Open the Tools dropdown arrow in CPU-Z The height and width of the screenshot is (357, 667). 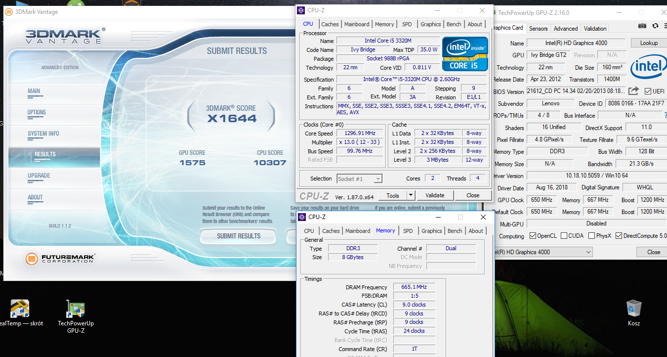coord(411,195)
